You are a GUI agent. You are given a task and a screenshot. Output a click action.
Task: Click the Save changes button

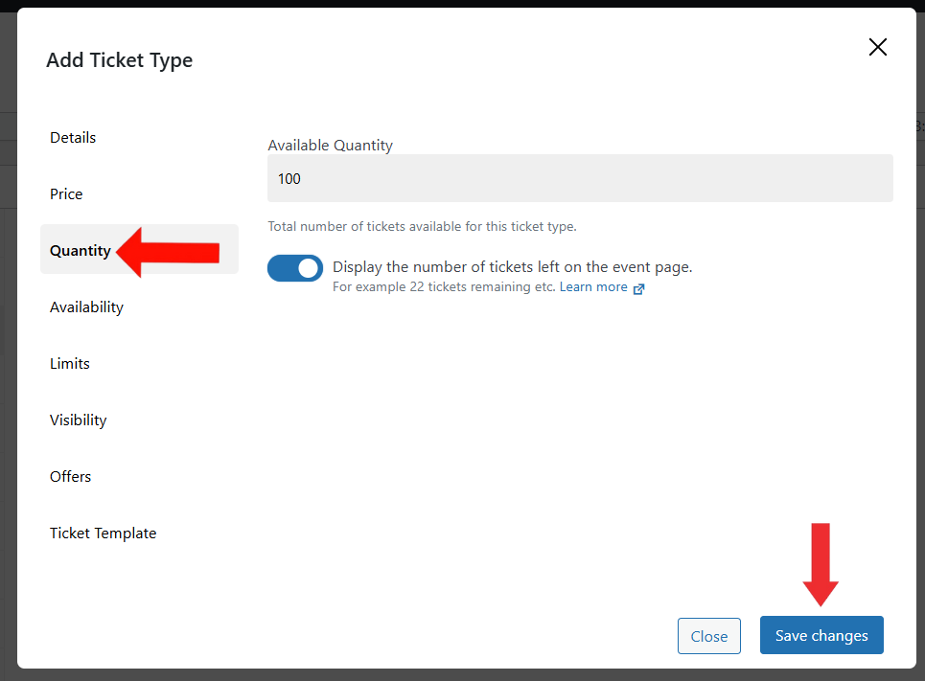coord(821,636)
